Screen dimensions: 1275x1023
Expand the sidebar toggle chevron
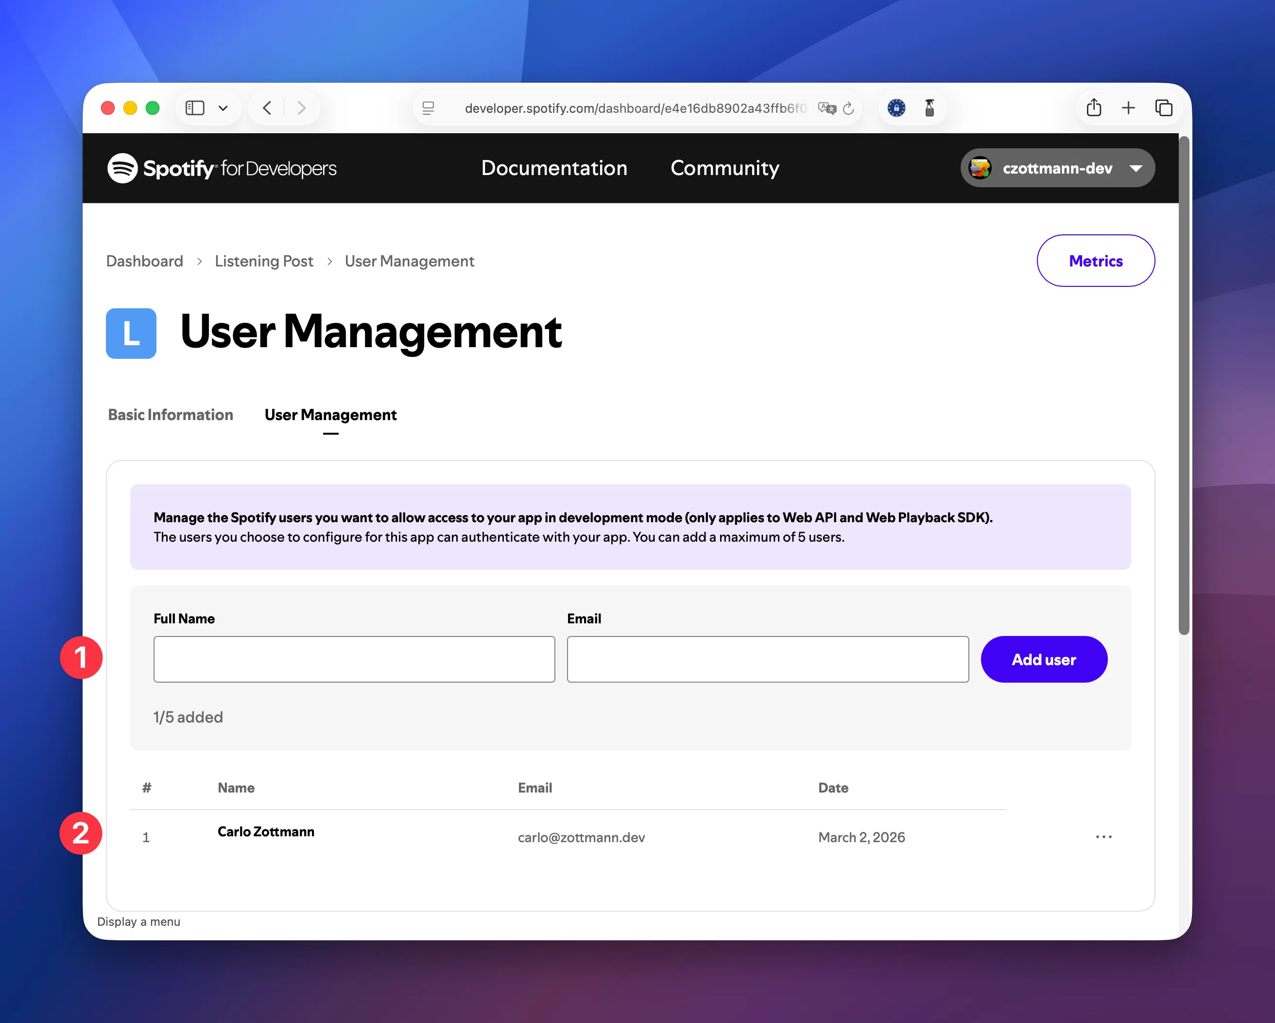coord(223,108)
